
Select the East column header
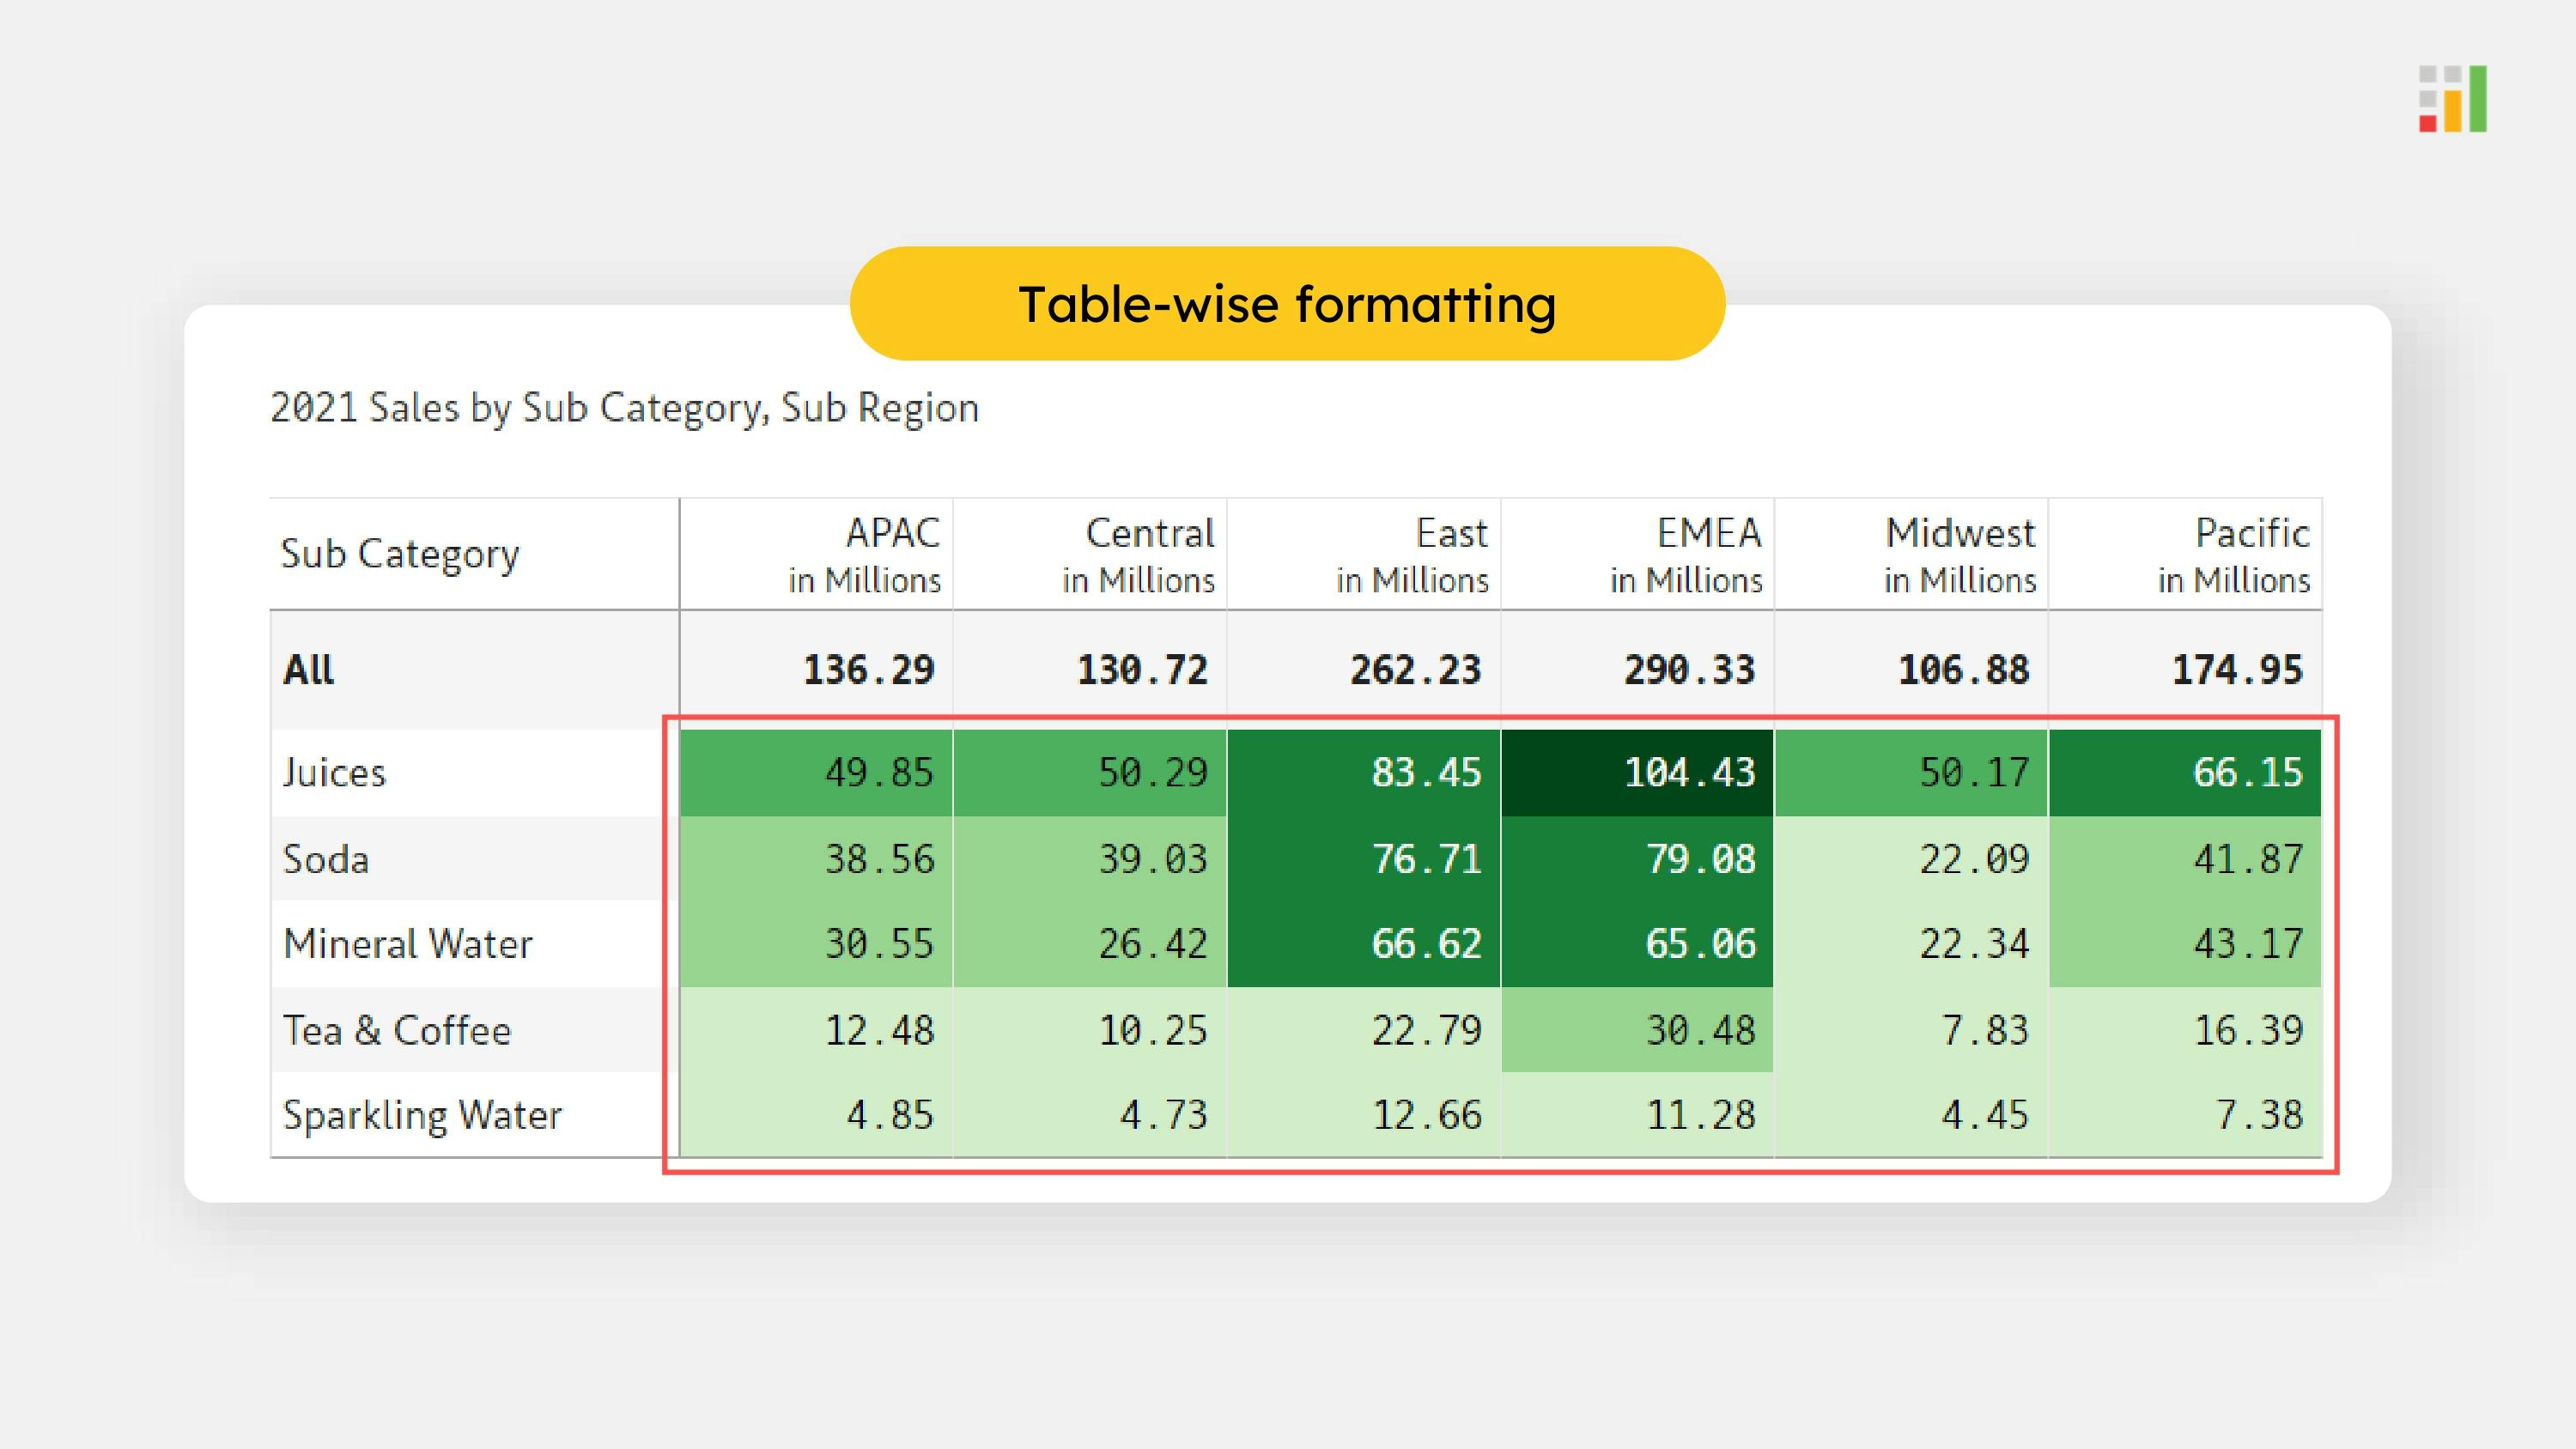(1412, 554)
